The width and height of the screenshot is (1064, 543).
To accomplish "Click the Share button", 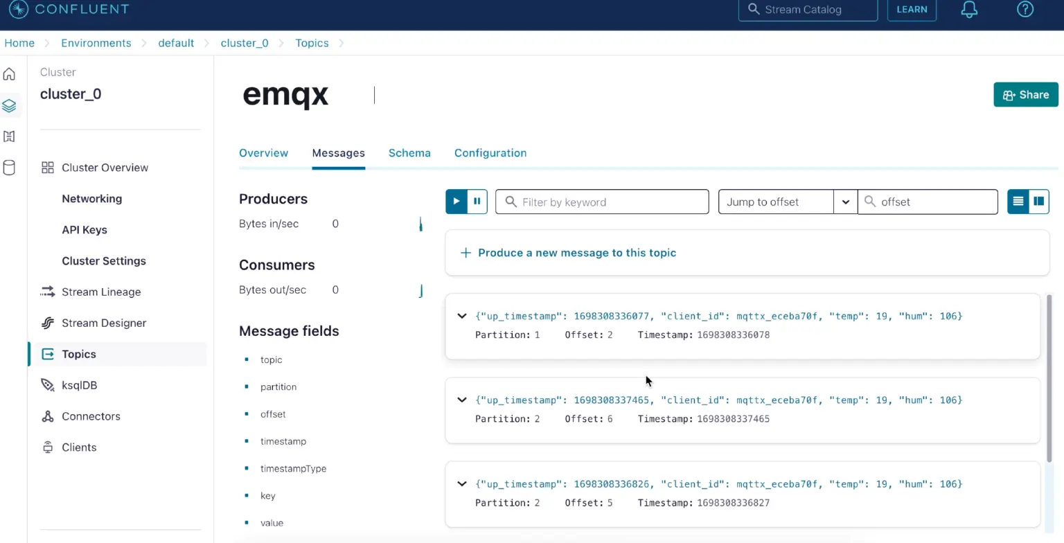I will pos(1025,95).
